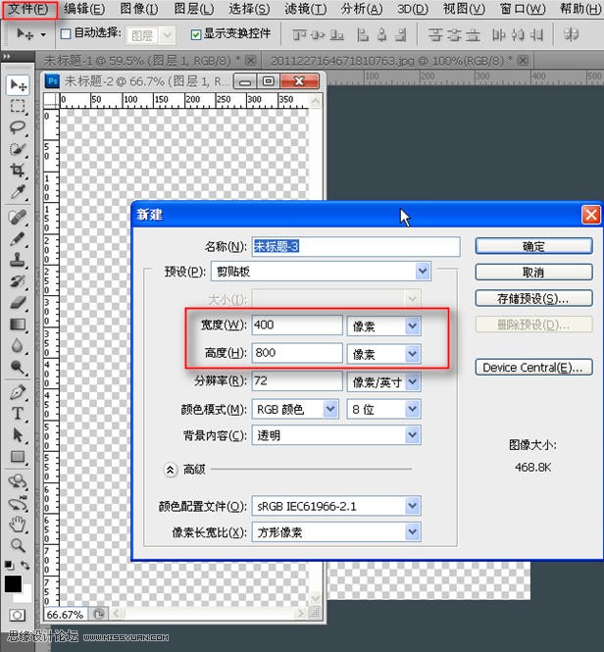Reset to default foreground and background colors
The image size is (604, 652).
tap(9, 565)
